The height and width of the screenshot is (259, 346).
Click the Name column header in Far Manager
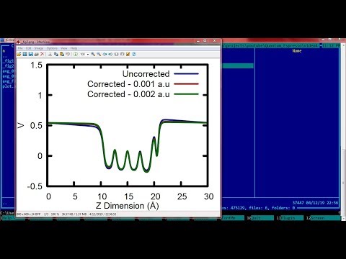[297, 51]
